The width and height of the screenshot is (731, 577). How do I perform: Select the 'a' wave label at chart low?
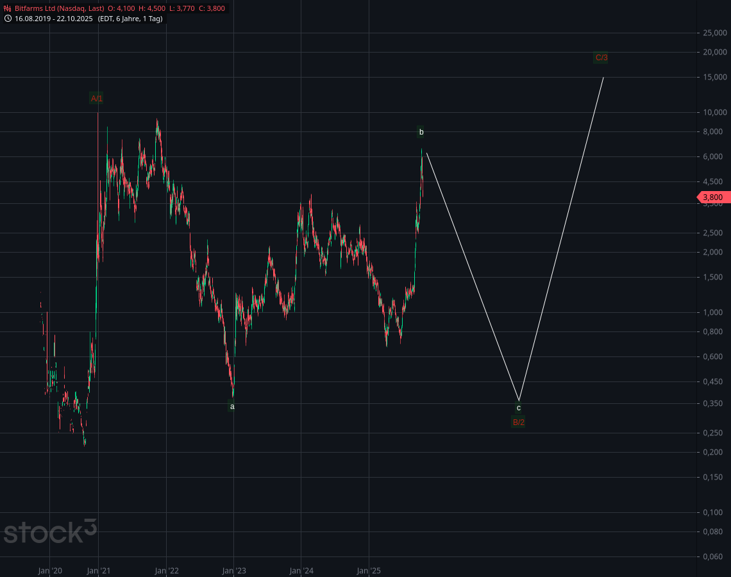[232, 406]
